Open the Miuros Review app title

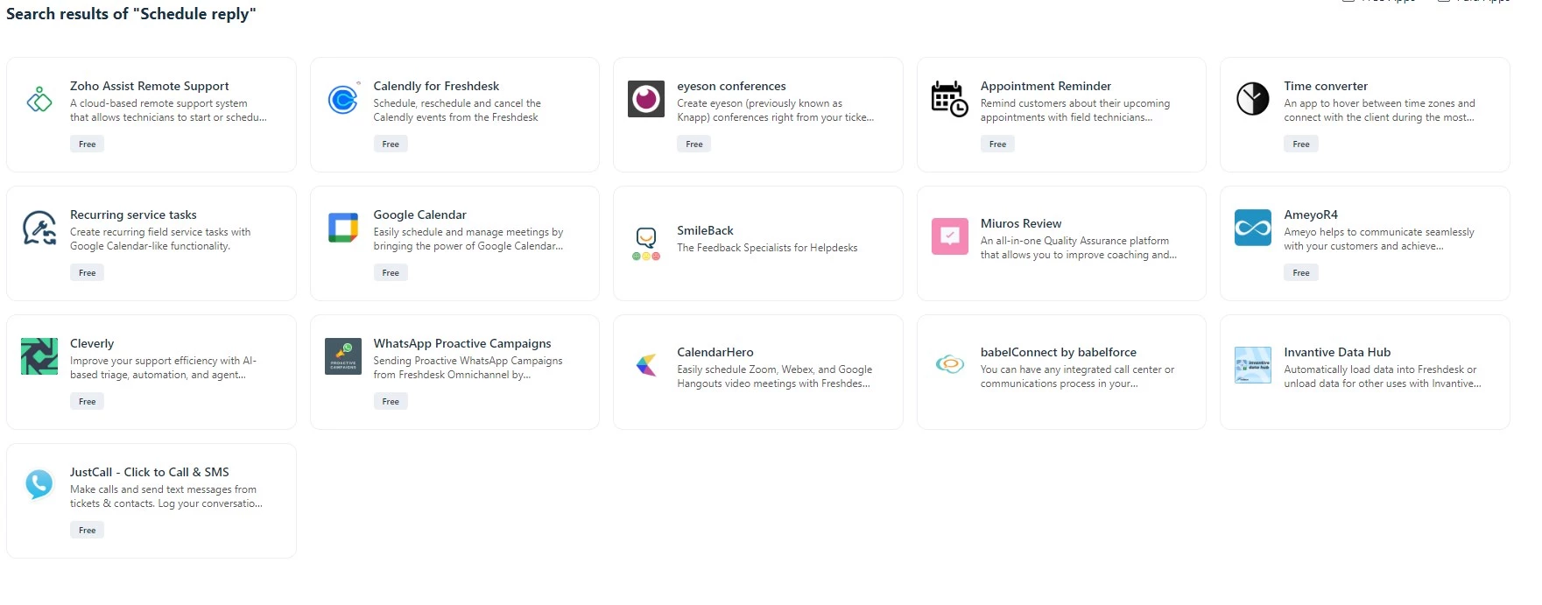pos(1021,223)
